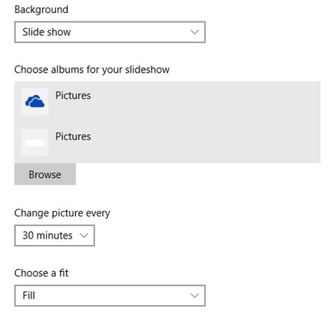The image size is (328, 312).
Task: Open the Background type combo box
Action: [110, 32]
